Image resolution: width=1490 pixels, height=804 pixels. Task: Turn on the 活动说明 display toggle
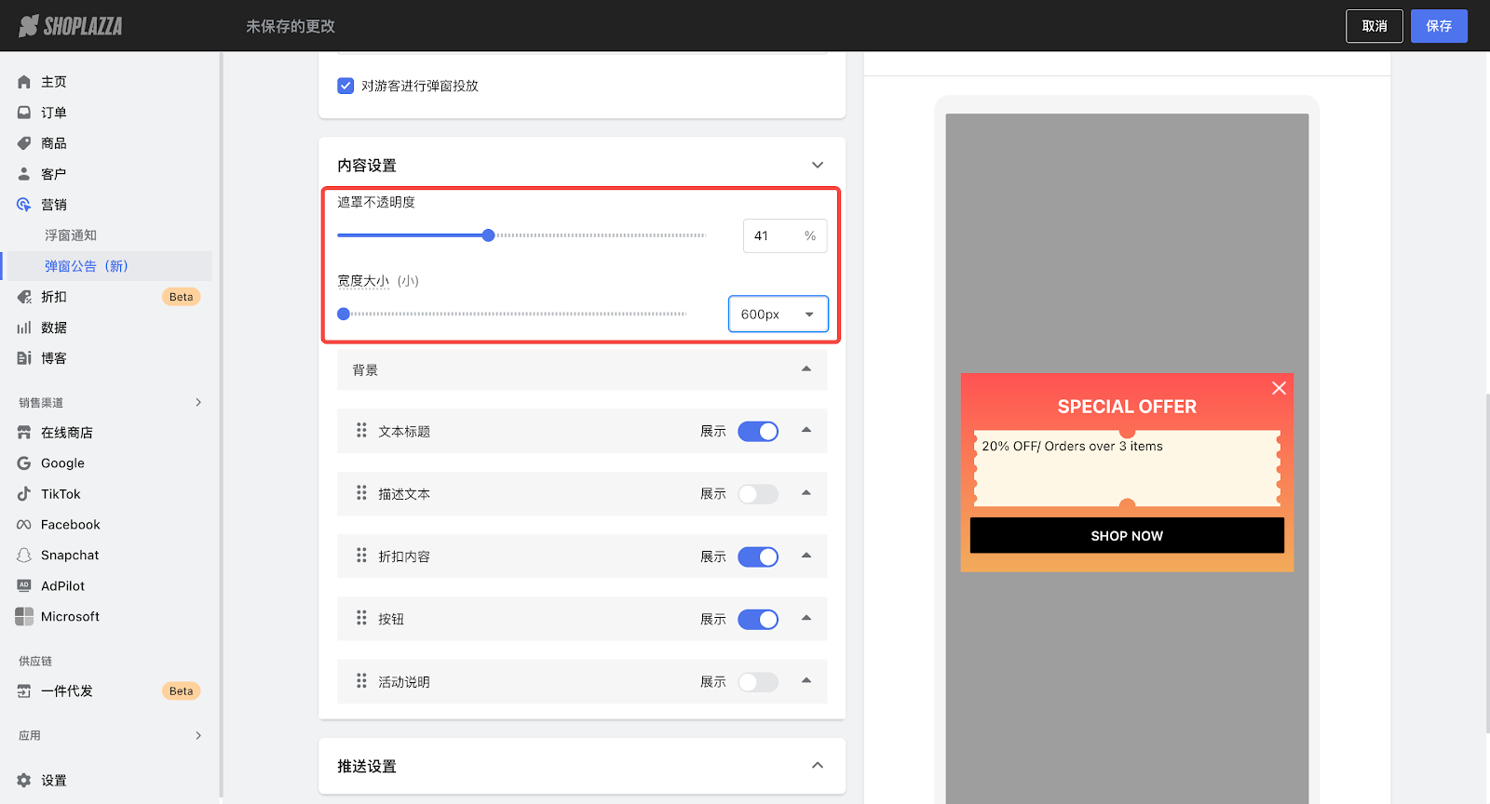(x=758, y=682)
